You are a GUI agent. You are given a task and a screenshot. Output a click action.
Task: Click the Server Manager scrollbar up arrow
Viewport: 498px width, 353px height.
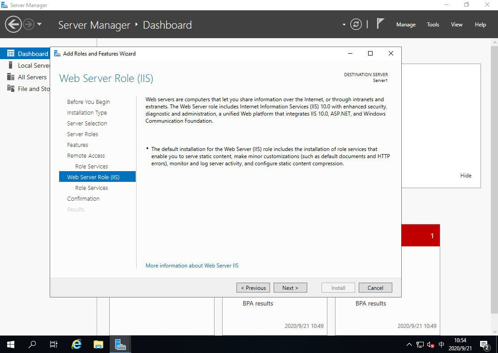[x=494, y=42]
